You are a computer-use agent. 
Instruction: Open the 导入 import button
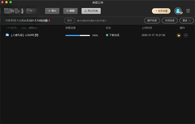point(52,11)
